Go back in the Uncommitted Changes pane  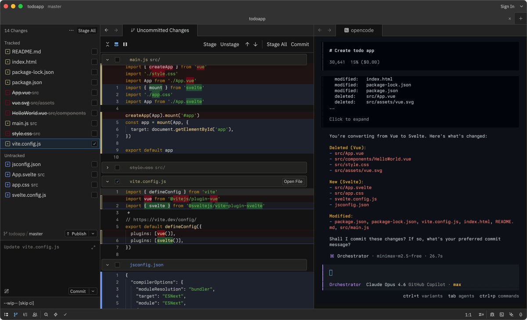coord(106,30)
